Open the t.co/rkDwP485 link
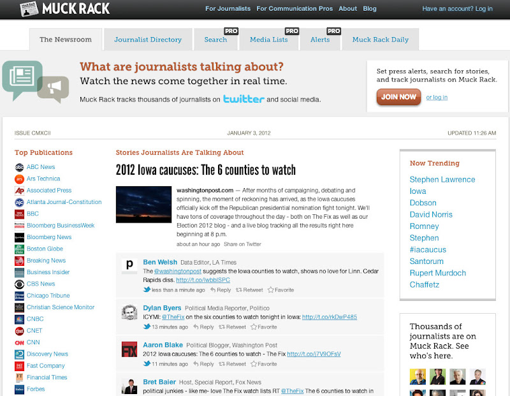Image resolution: width=510 pixels, height=396 pixels. pyautogui.click(x=330, y=317)
